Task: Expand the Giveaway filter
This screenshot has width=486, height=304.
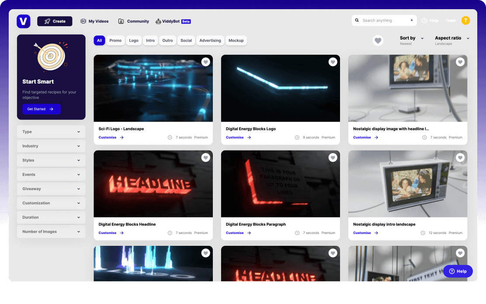Action: 51,189
